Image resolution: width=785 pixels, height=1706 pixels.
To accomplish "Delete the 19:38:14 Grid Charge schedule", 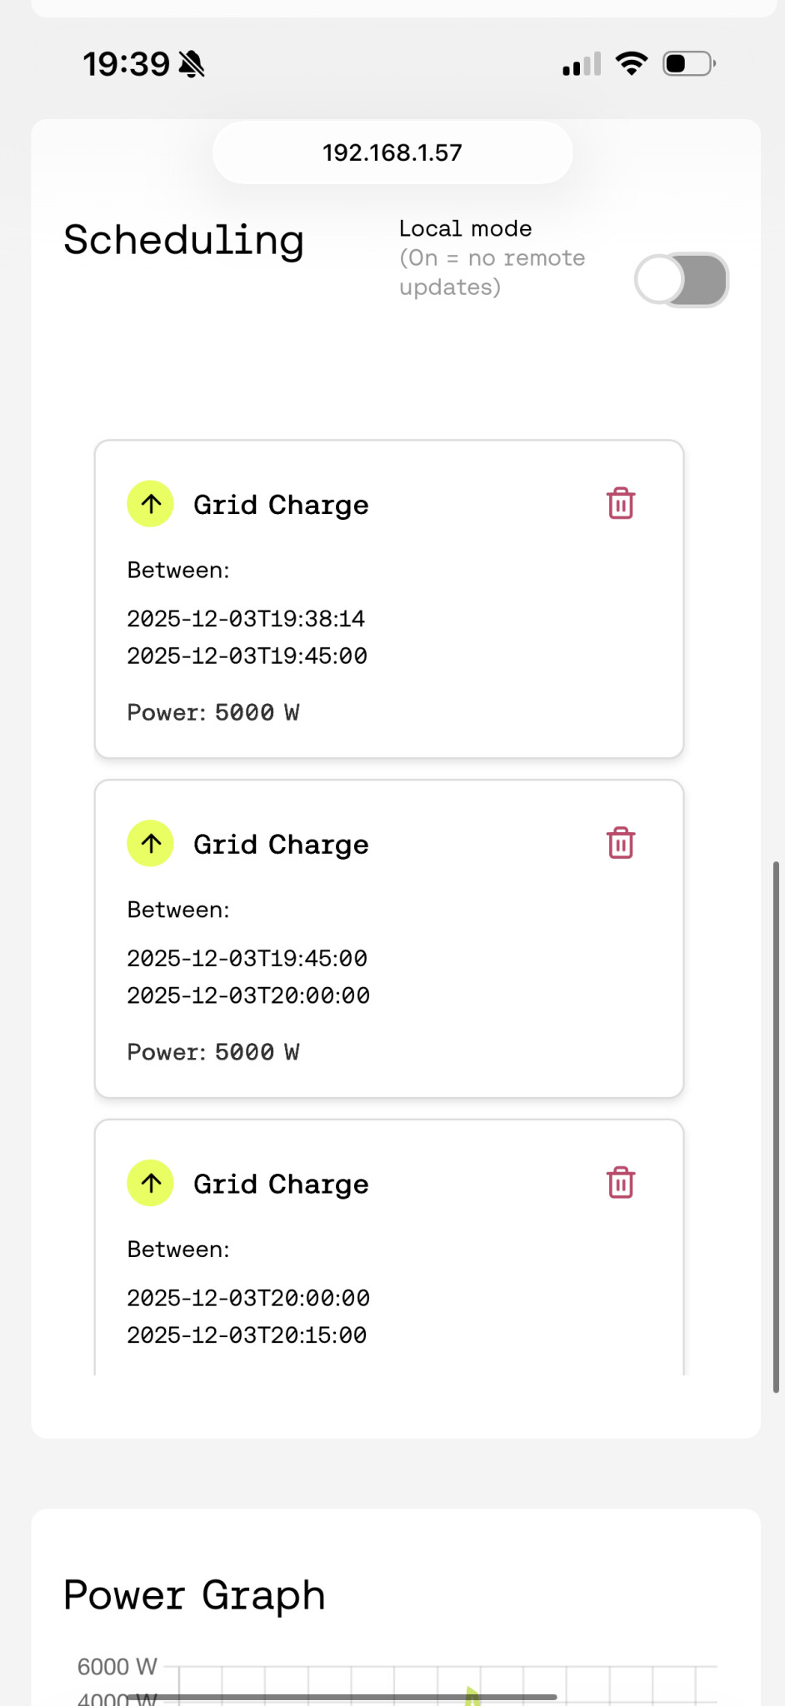I will pyautogui.click(x=621, y=504).
